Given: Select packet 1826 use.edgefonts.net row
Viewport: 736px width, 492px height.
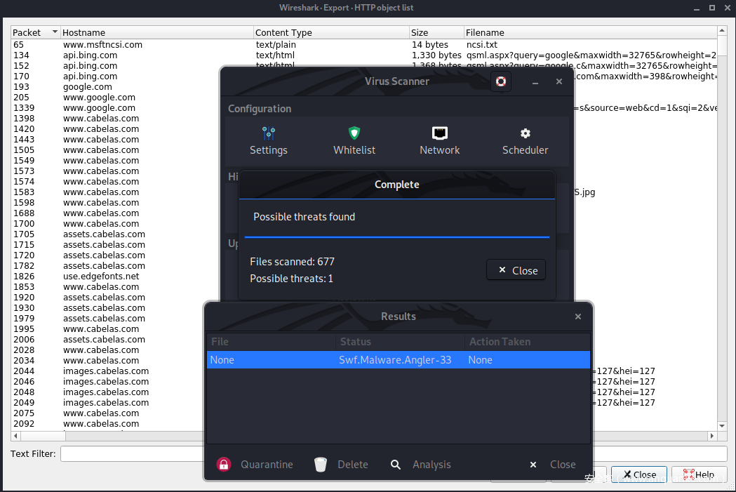Looking at the screenshot, I should coord(101,277).
